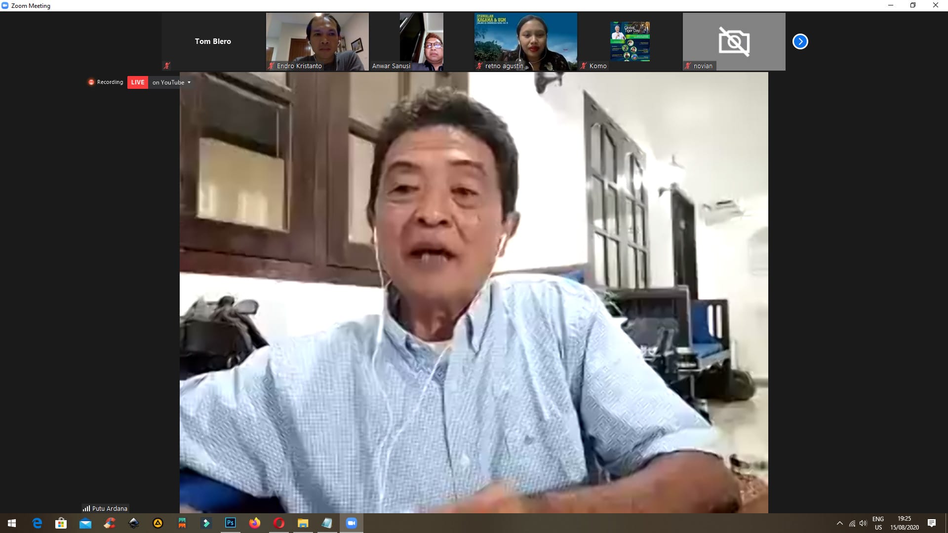Click novian's camera-off tile
The width and height of the screenshot is (948, 533).
tap(734, 41)
